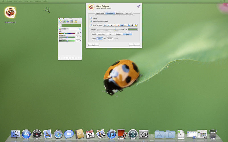Click the Saturation slider
The image size is (228, 142).
67,37
